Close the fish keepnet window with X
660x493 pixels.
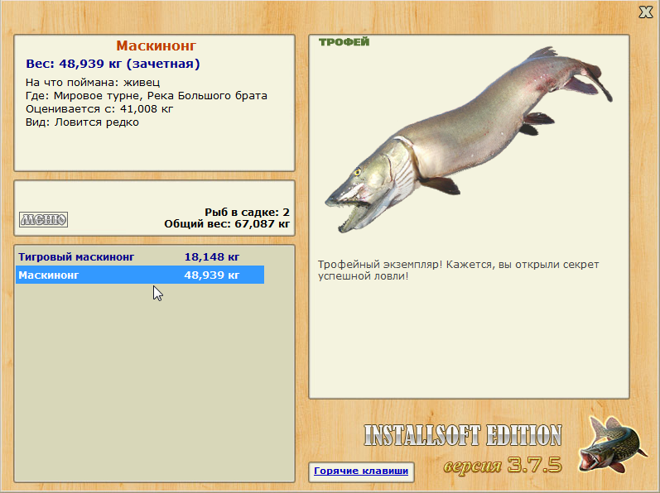(x=646, y=12)
